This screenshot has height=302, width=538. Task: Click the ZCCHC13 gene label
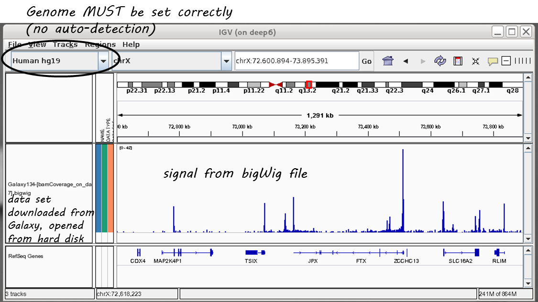tap(406, 261)
